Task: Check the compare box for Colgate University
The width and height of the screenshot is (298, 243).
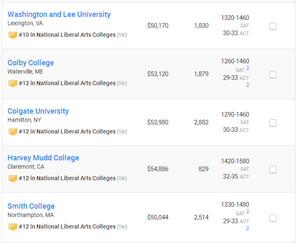Action: (x=273, y=123)
